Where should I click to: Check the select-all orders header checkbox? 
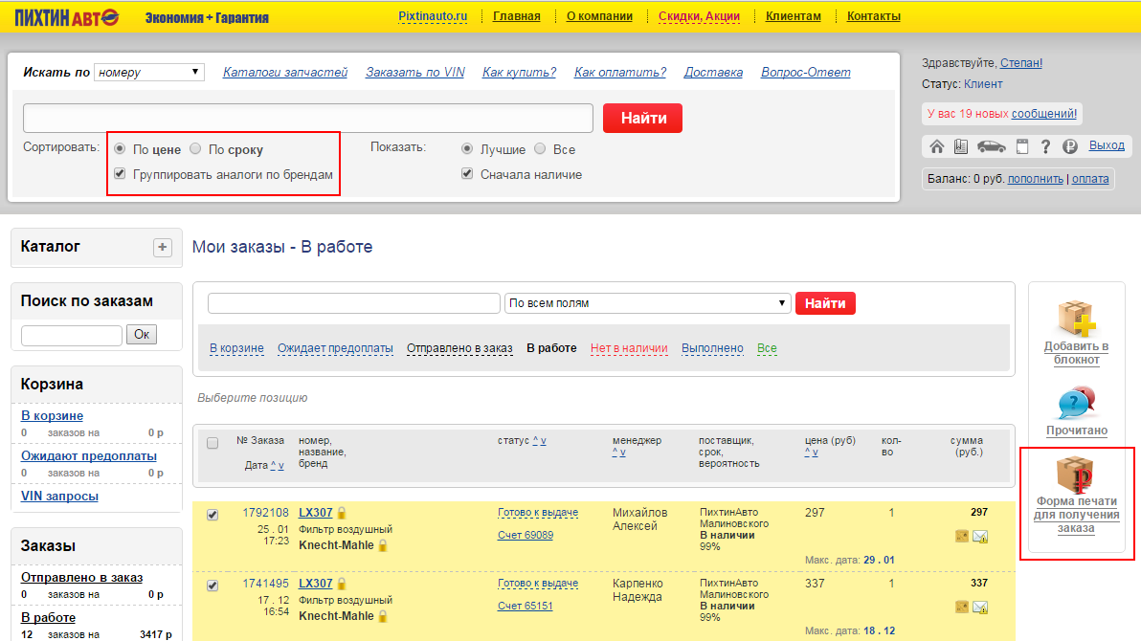(213, 442)
